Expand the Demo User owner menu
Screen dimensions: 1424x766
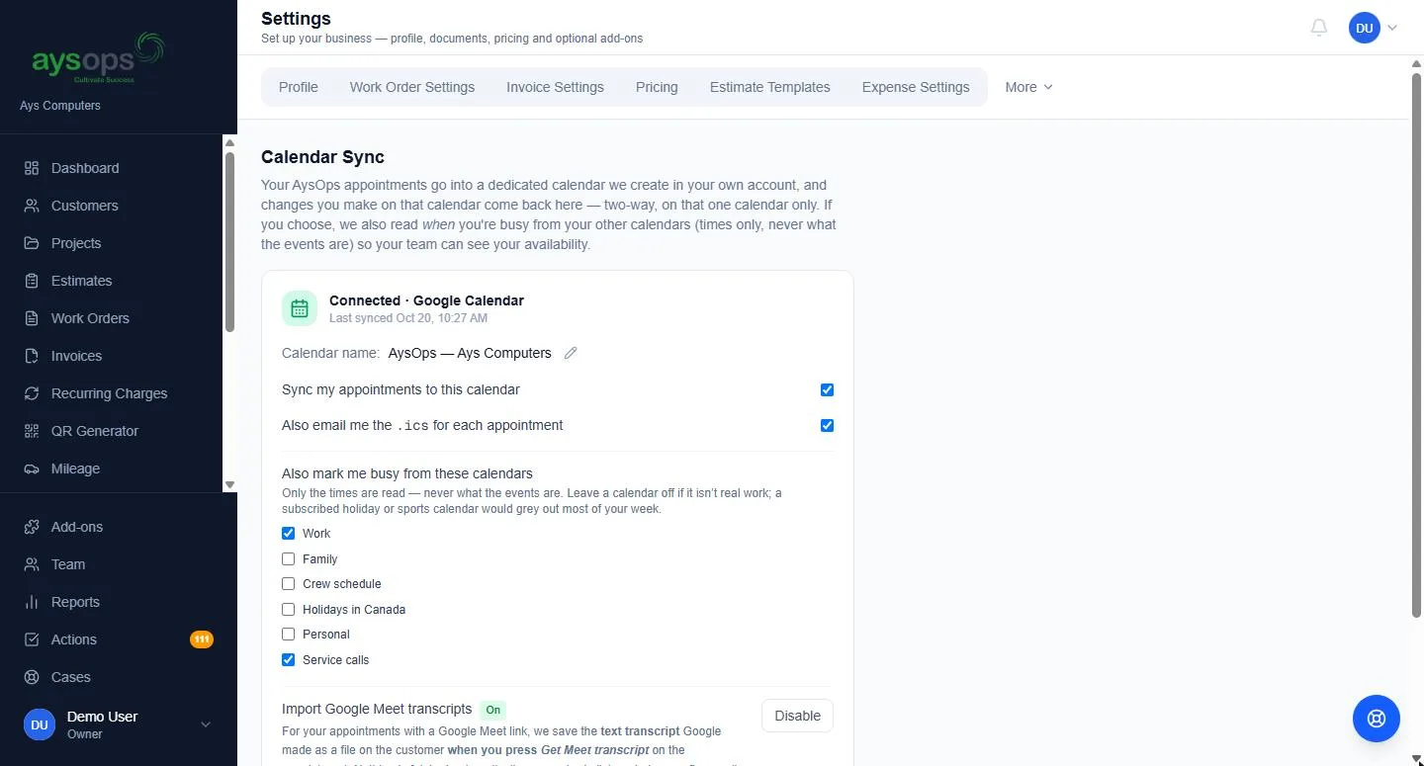[x=119, y=724]
